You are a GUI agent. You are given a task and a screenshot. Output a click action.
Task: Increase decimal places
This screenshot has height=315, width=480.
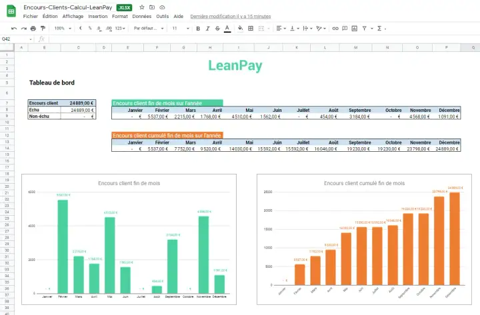(x=109, y=29)
